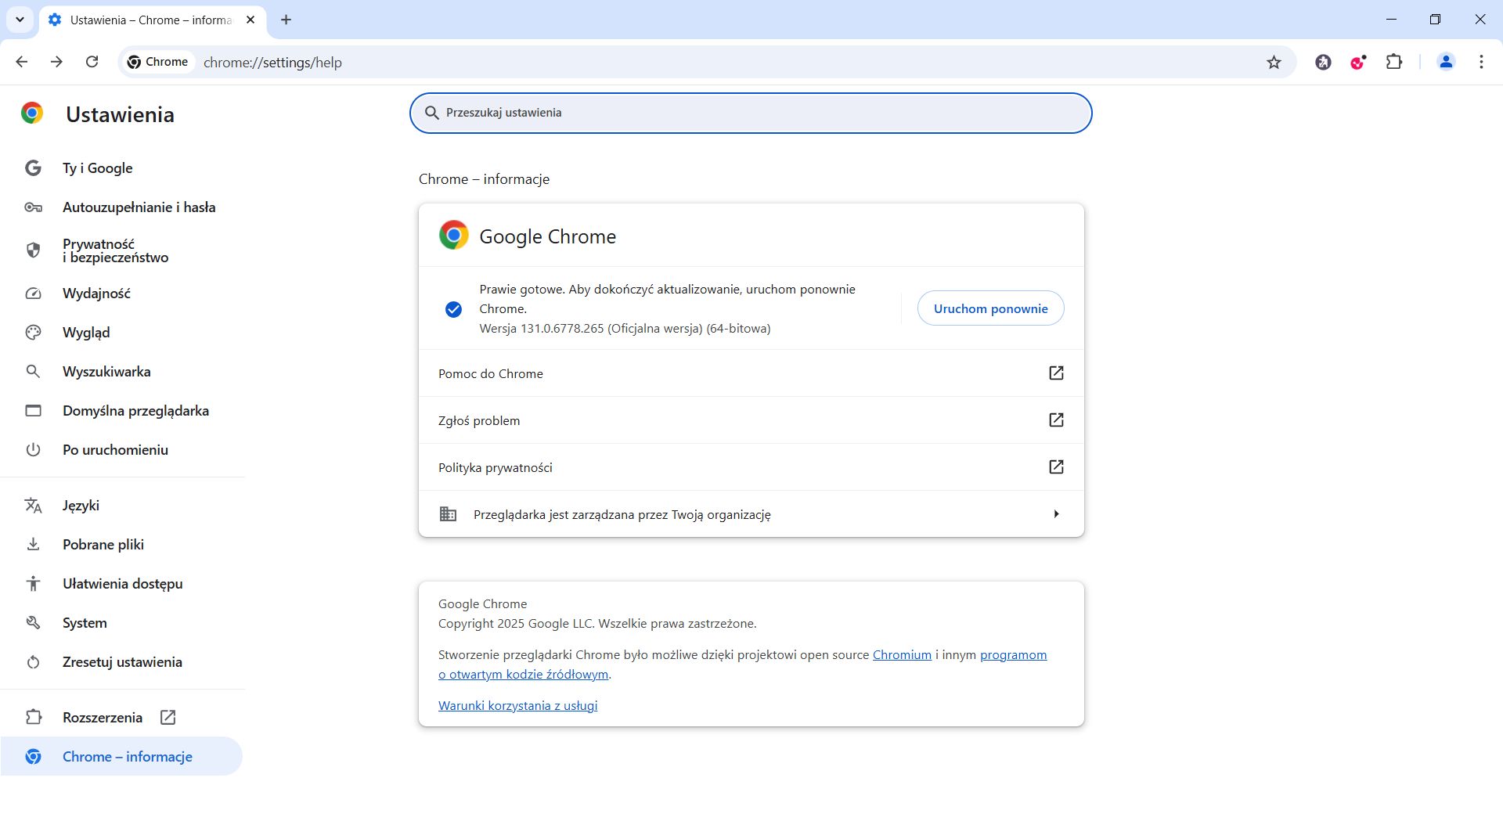1503x814 pixels.
Task: Click the "Uruchom ponownie" button
Action: (x=989, y=308)
